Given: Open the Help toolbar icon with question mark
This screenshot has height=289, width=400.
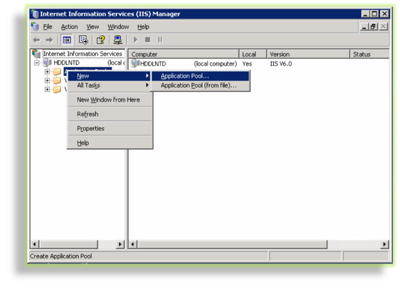Looking at the screenshot, I should [x=101, y=40].
